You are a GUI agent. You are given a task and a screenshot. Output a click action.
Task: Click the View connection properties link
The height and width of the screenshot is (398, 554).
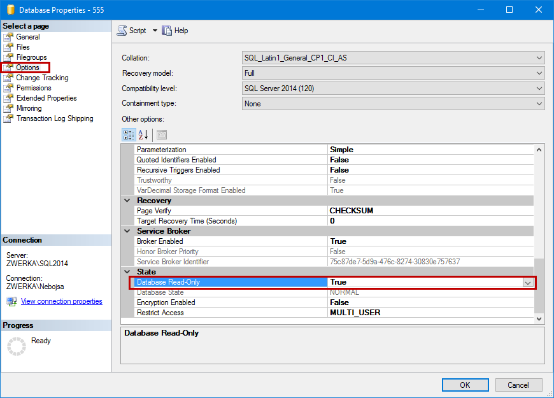click(61, 301)
